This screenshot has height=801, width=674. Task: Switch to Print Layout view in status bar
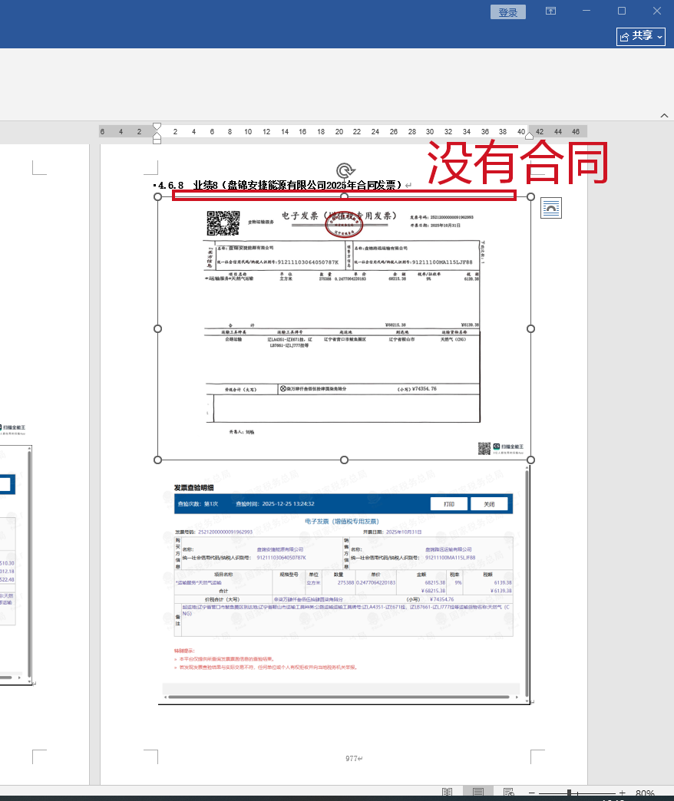[x=478, y=793]
